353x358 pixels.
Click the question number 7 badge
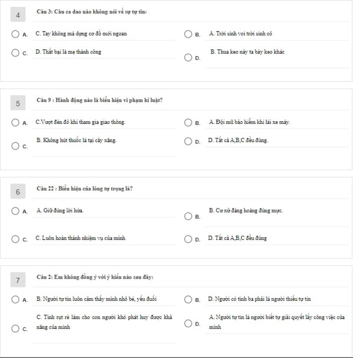[18, 280]
